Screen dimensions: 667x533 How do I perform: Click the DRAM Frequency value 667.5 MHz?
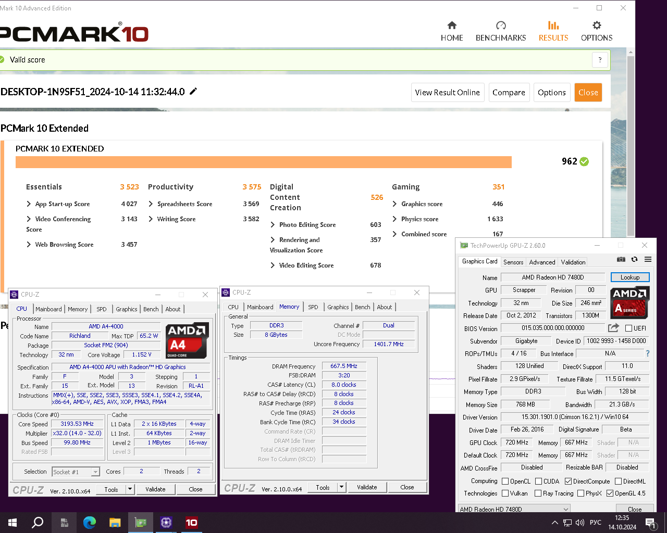tap(344, 366)
